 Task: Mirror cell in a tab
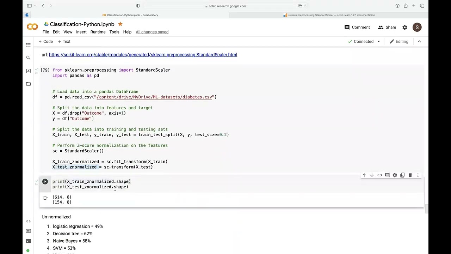(x=402, y=175)
